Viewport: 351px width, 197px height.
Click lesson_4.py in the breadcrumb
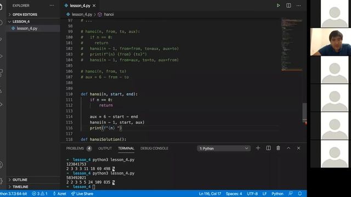point(82,15)
